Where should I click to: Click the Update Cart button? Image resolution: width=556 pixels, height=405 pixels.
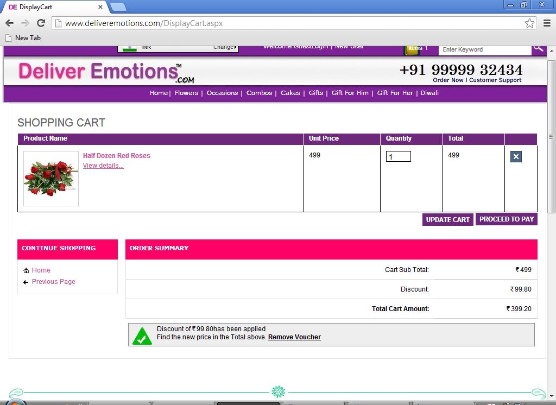[447, 220]
